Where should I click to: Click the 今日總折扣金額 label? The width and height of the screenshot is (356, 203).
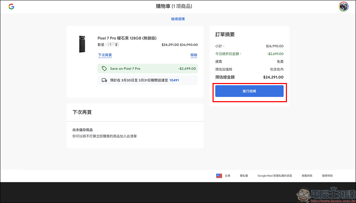[229, 54]
